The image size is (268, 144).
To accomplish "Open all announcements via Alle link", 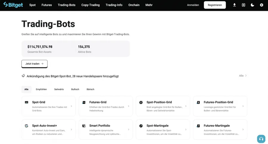I will tap(243, 76).
